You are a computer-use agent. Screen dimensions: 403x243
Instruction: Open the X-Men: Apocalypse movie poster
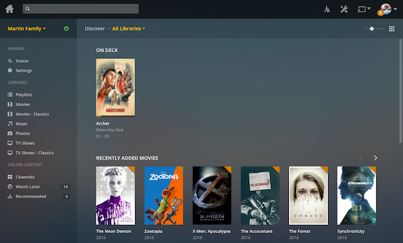212,195
